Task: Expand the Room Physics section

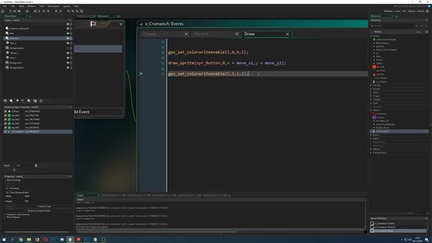Action: [x=5, y=217]
